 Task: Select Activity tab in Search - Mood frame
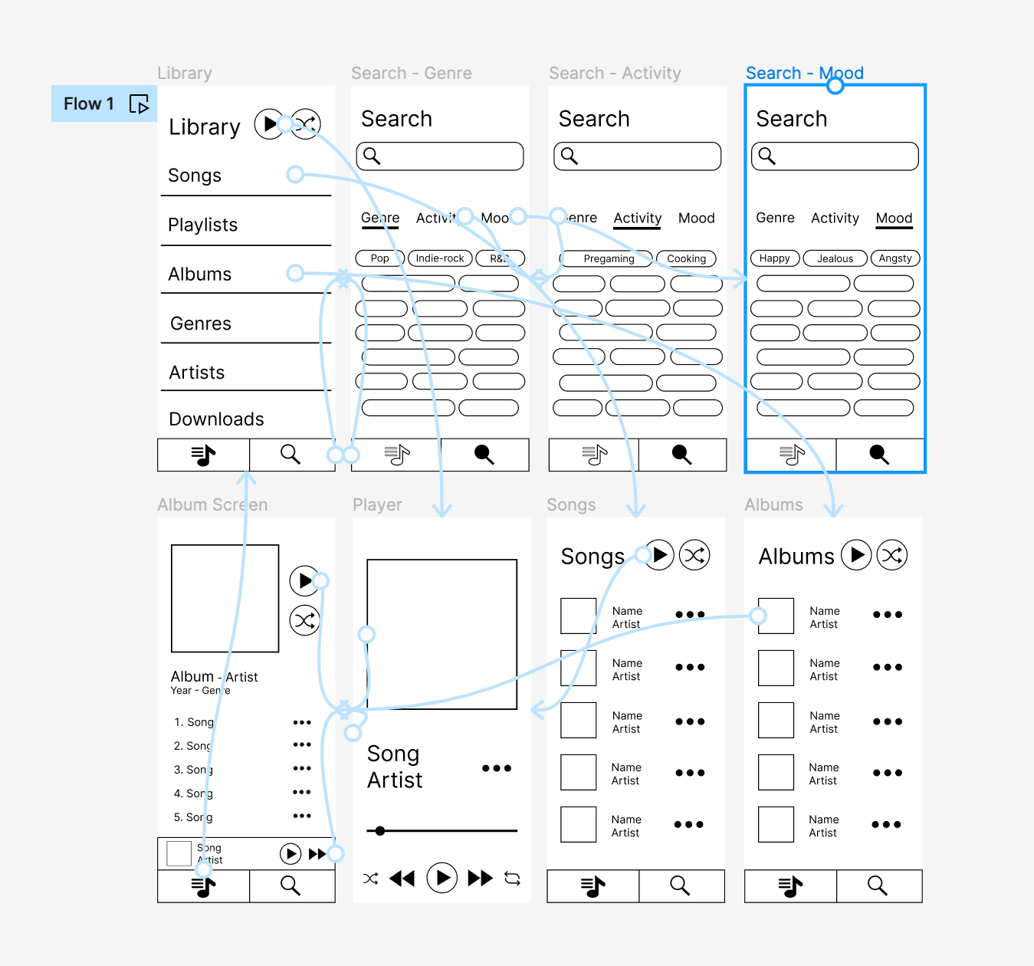[x=835, y=219]
